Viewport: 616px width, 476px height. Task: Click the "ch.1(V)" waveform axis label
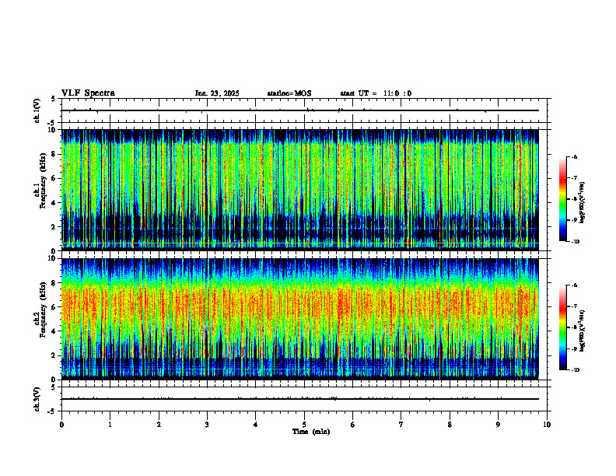click(37, 110)
